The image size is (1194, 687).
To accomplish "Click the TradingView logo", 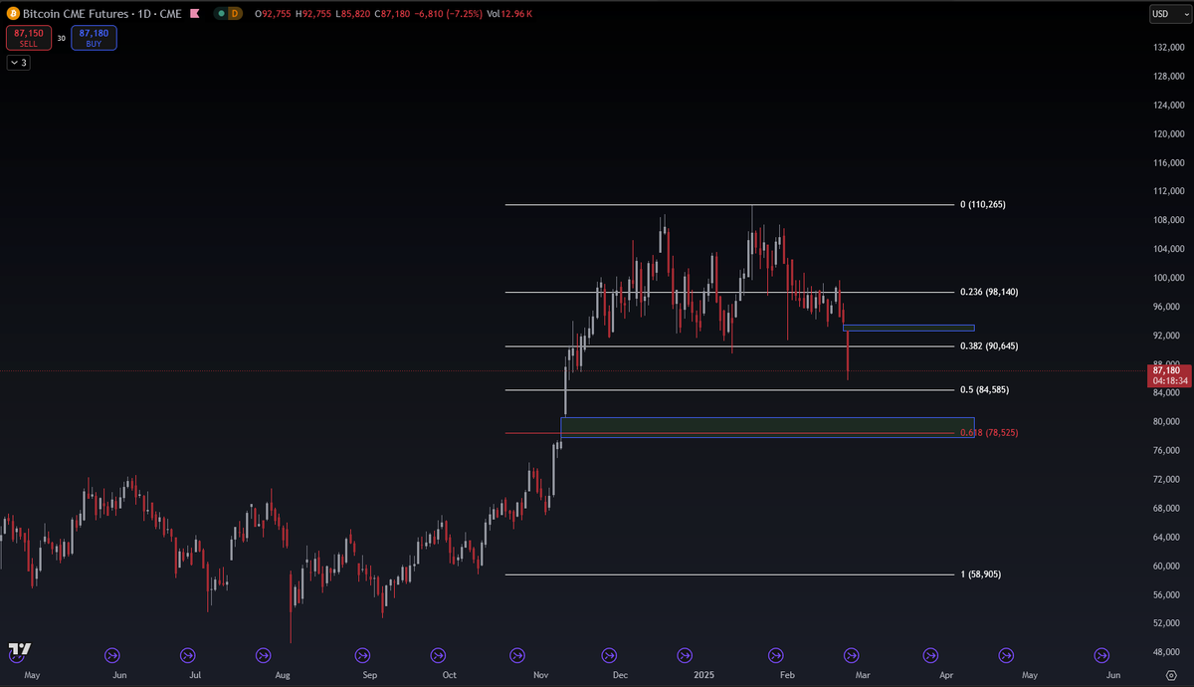I will (x=19, y=650).
